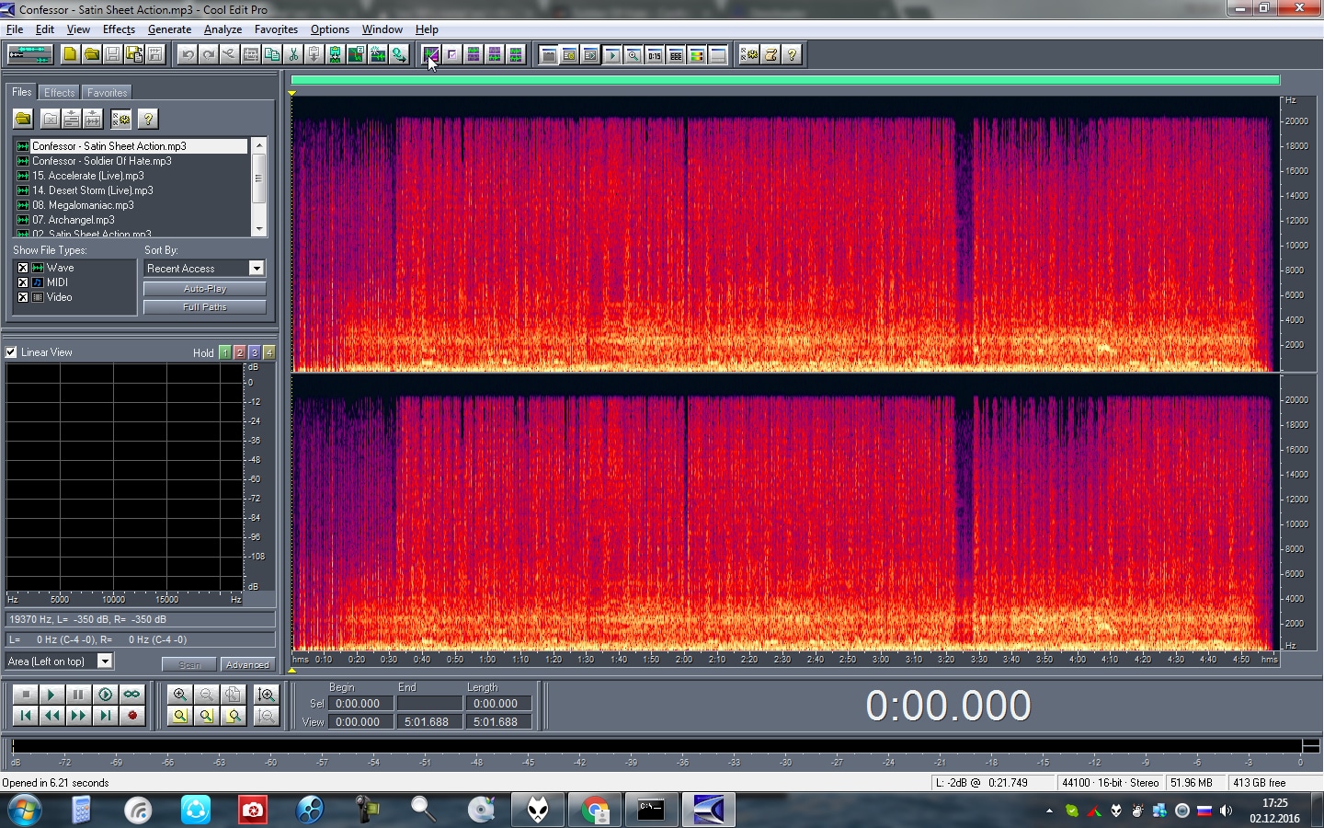Click the Advanced button in frequency analysis
Image resolution: width=1324 pixels, height=828 pixels.
coord(247,664)
